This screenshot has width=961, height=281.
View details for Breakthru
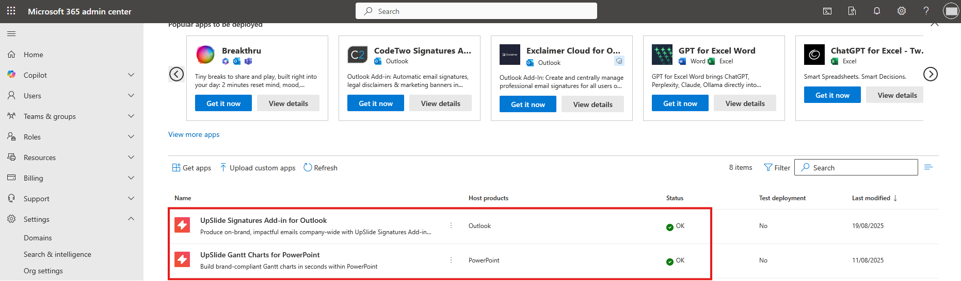coord(288,103)
